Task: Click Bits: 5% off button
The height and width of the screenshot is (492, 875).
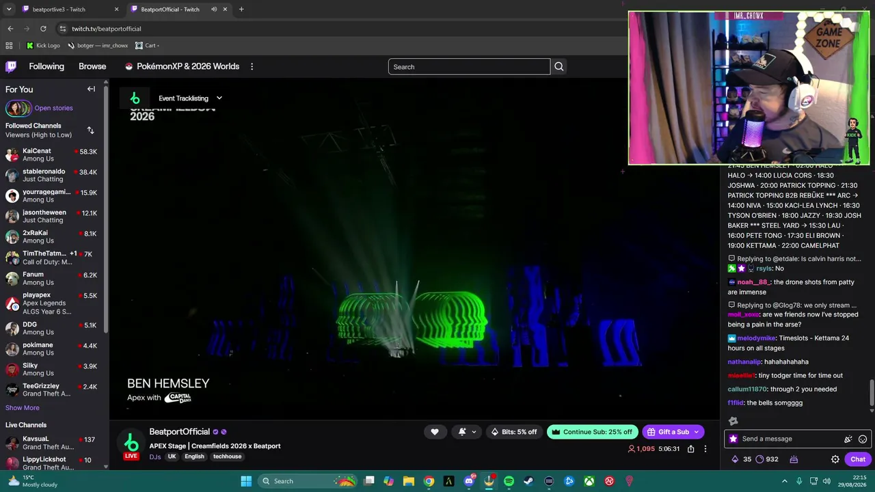Action: [x=515, y=432]
